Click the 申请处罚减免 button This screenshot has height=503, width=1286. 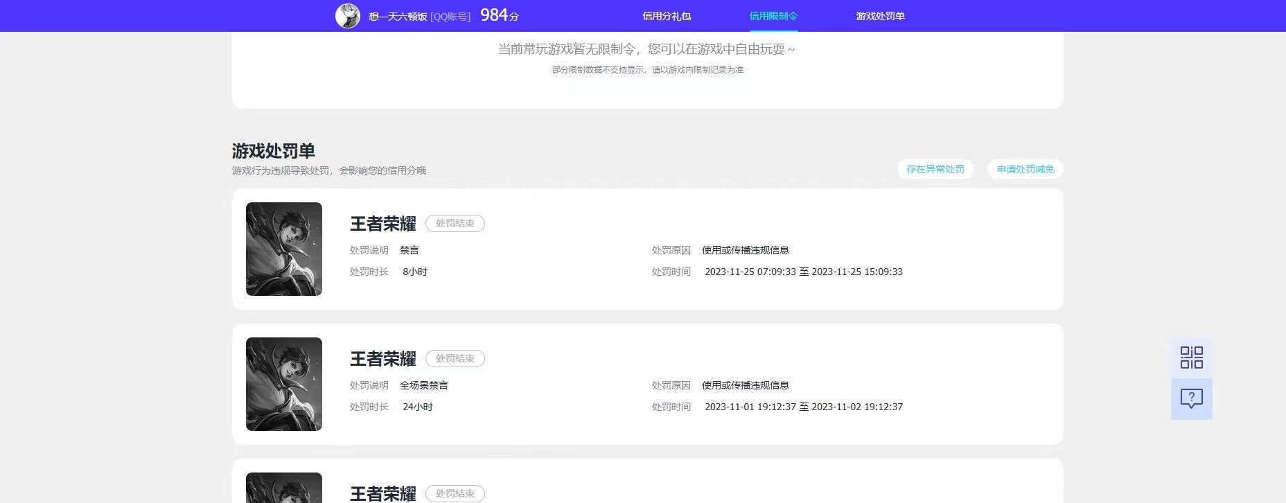coord(1025,169)
